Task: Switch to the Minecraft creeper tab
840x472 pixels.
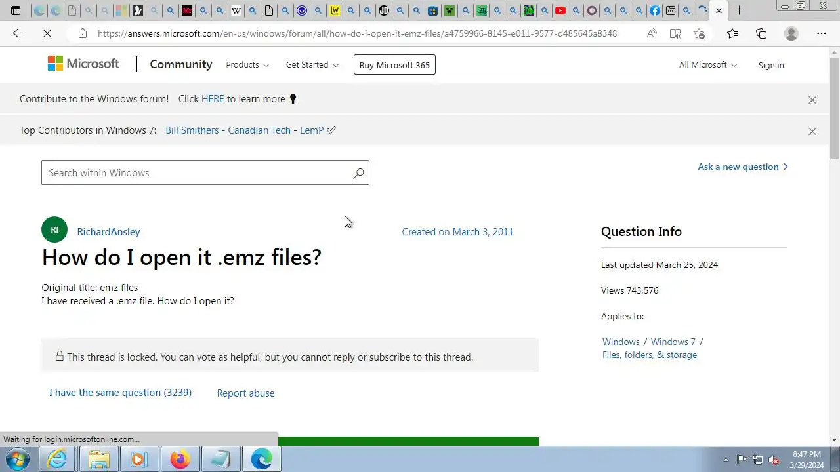Action: coord(450,10)
